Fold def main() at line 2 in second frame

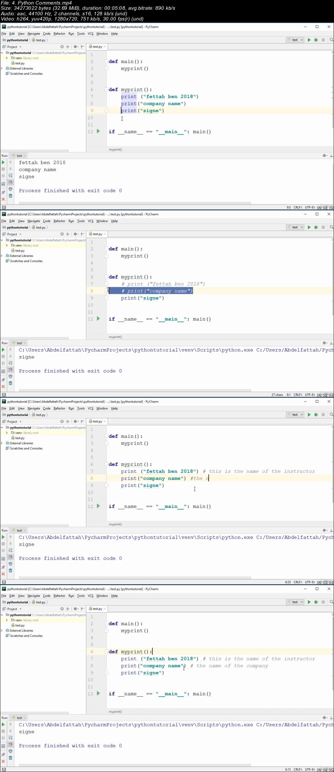[106, 249]
